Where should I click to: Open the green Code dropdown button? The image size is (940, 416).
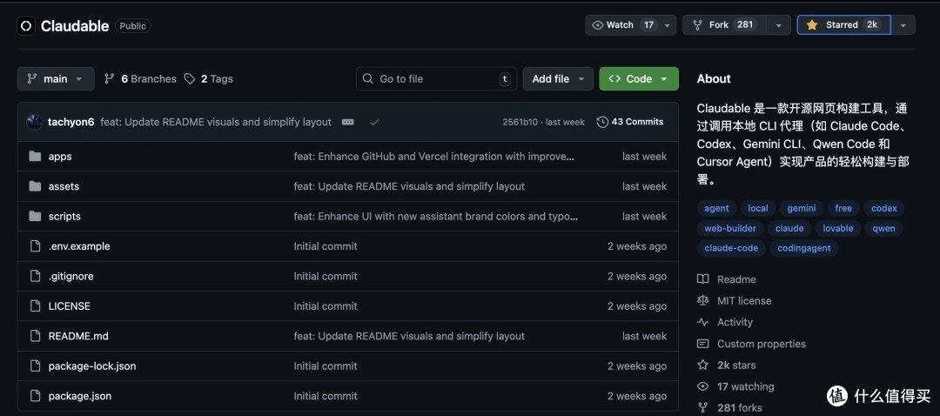coord(639,78)
